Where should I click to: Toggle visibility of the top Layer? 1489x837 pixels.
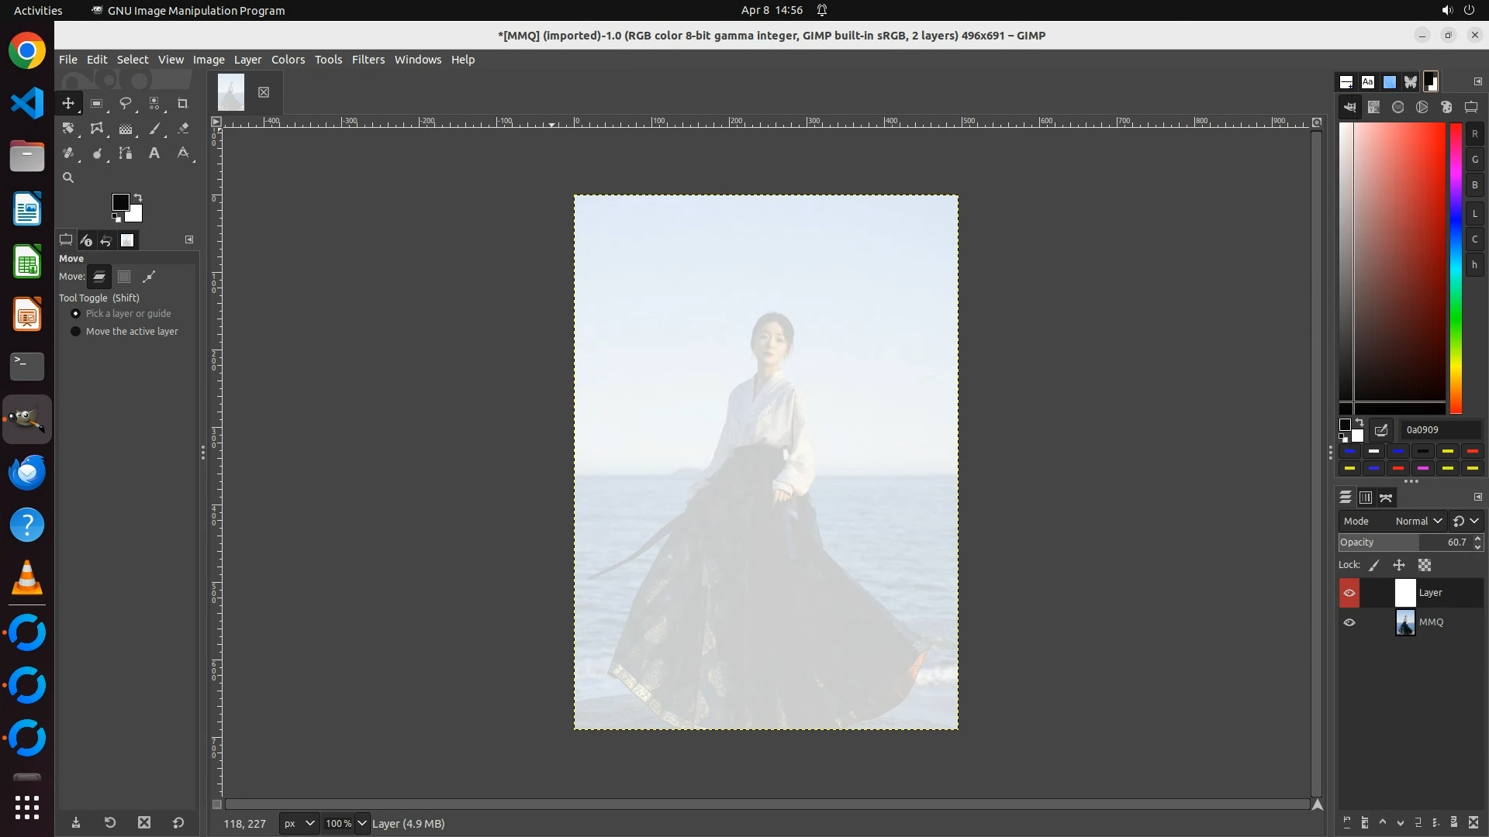click(1349, 594)
